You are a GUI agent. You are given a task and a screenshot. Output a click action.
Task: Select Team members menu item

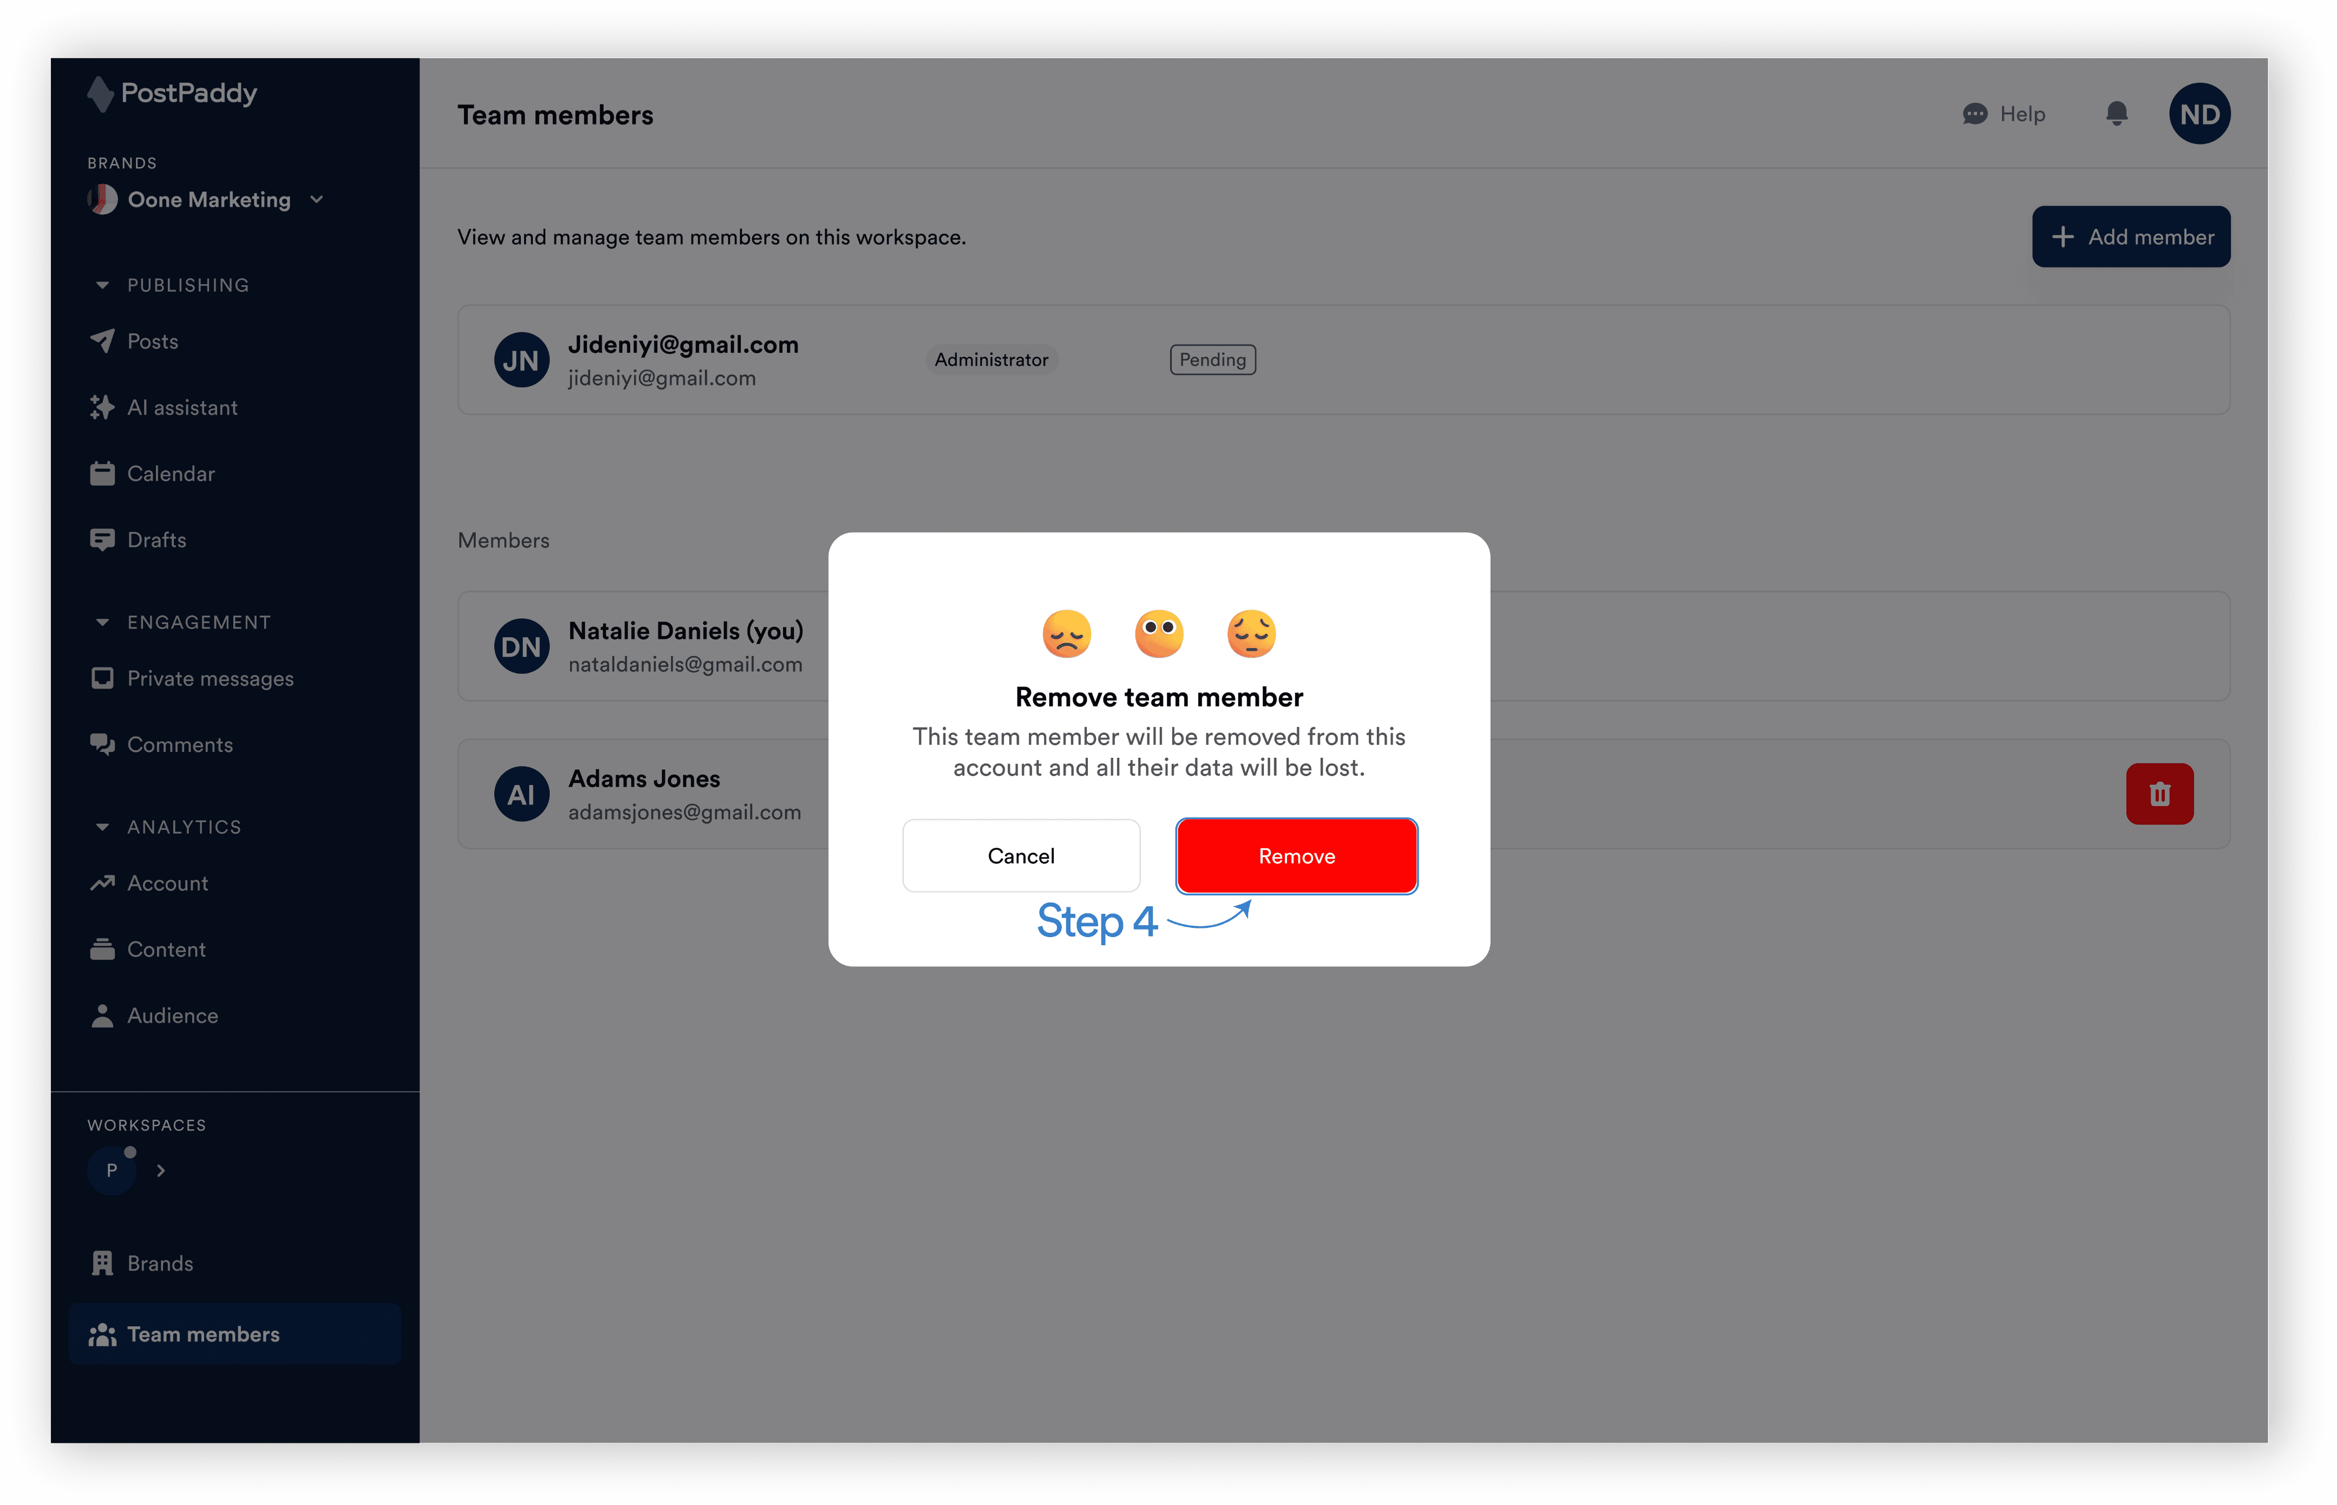click(203, 1334)
